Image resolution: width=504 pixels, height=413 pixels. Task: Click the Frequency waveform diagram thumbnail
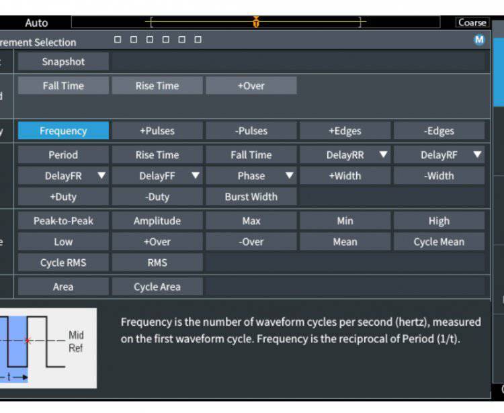[x=48, y=348]
